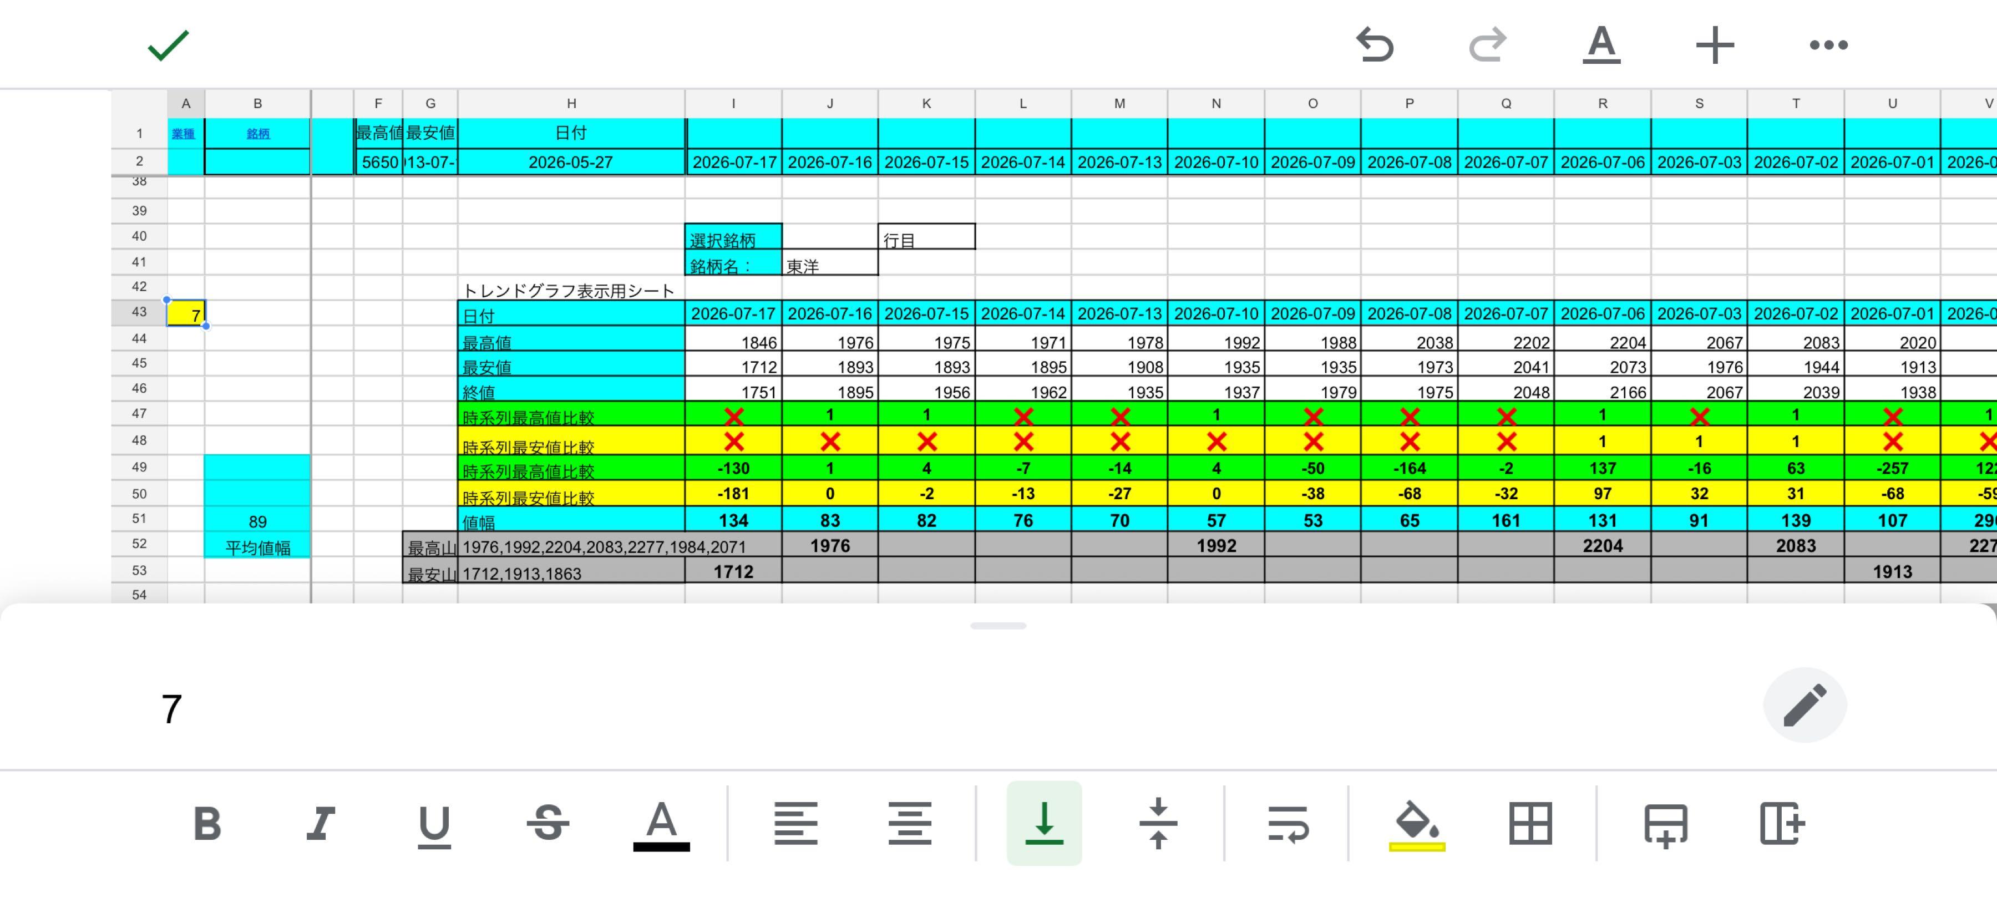Select the column H header

pyautogui.click(x=571, y=103)
